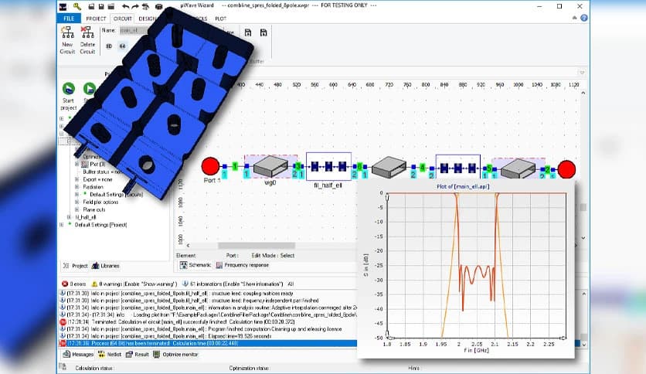
Task: Switch to the Project panel tab
Action: 76,266
